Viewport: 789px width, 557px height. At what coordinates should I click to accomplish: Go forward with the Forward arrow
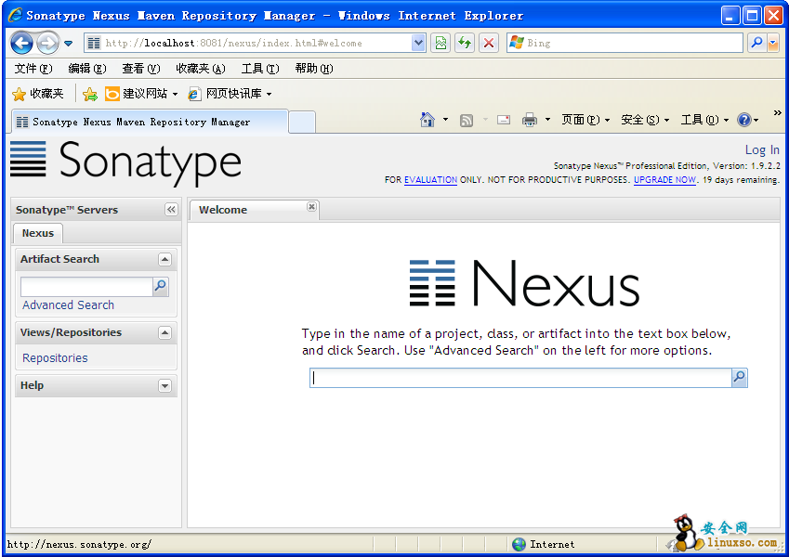47,44
